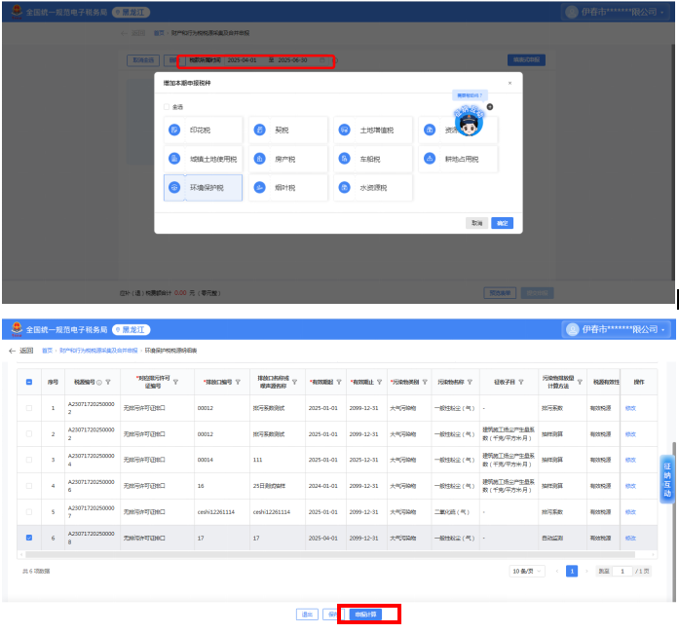
Task: Pick the 房产税 tax icon
Action: coord(259,159)
